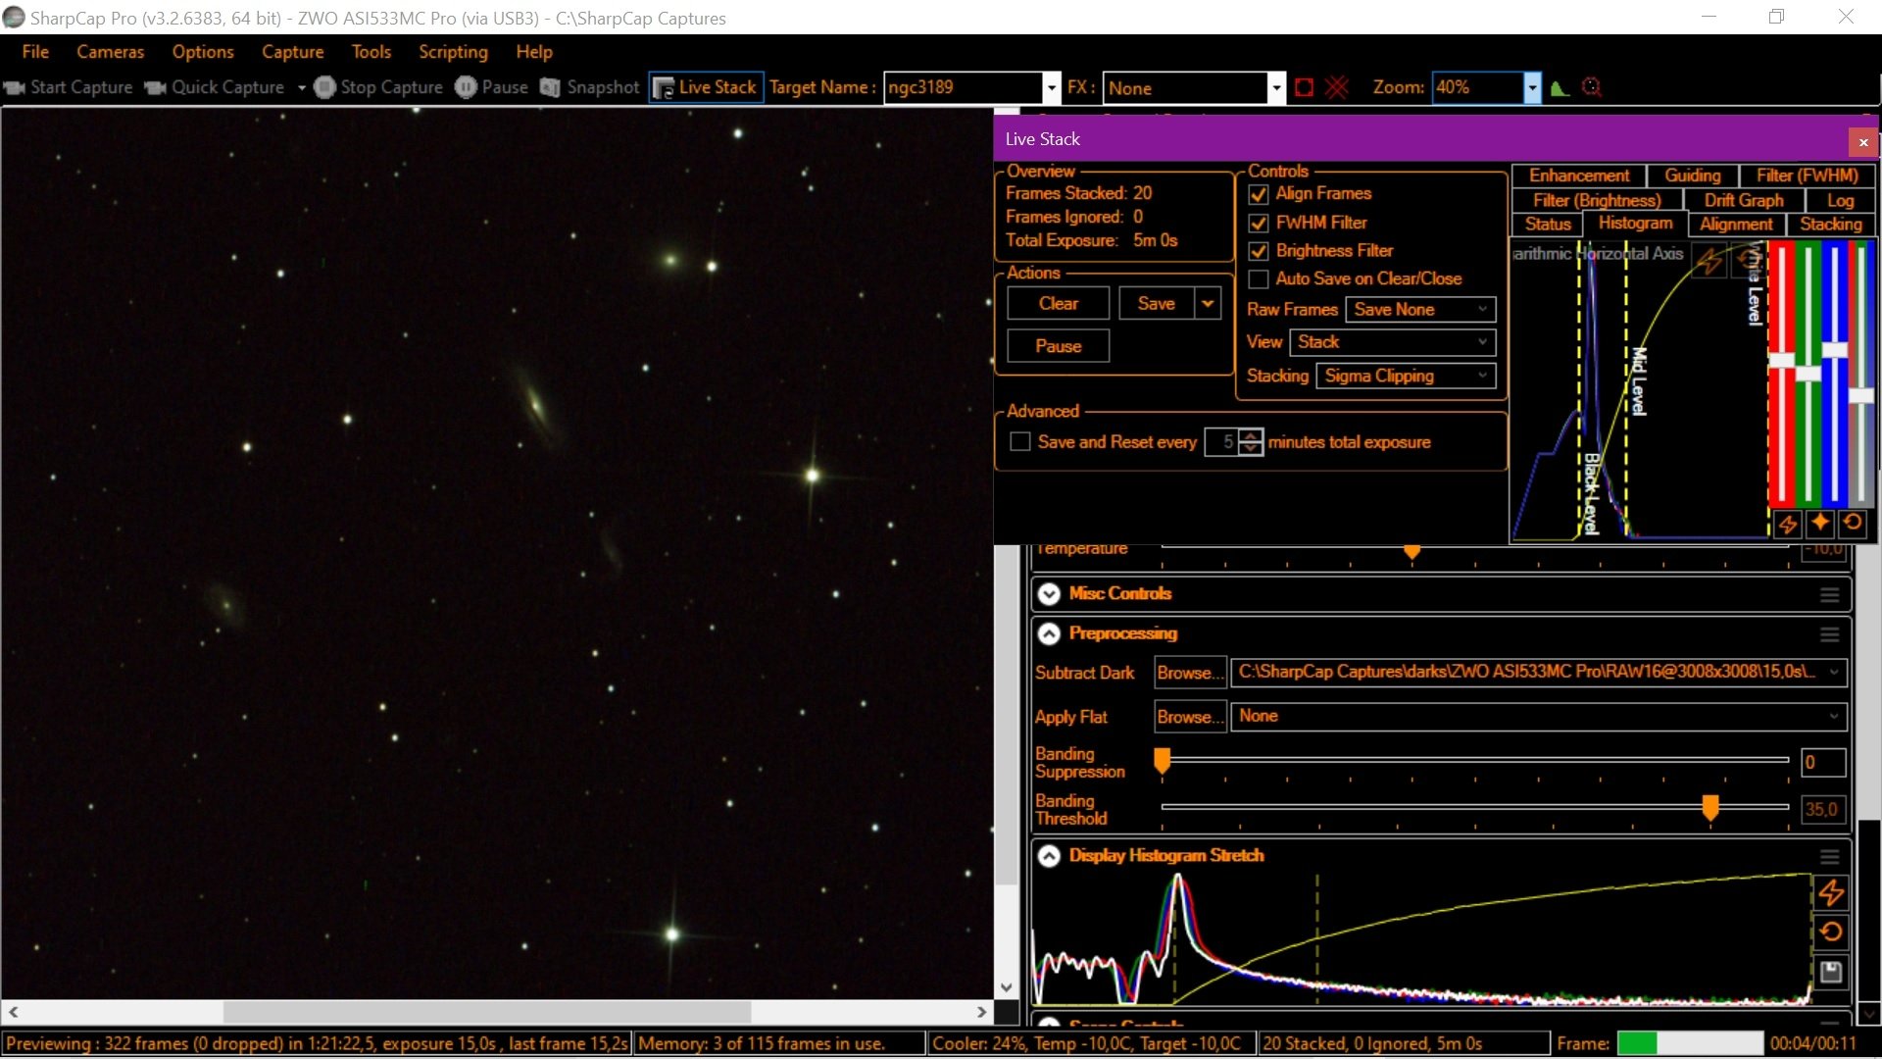Screen dimensions: 1882x1059
Task: Open the Tools menu
Action: [x=371, y=52]
